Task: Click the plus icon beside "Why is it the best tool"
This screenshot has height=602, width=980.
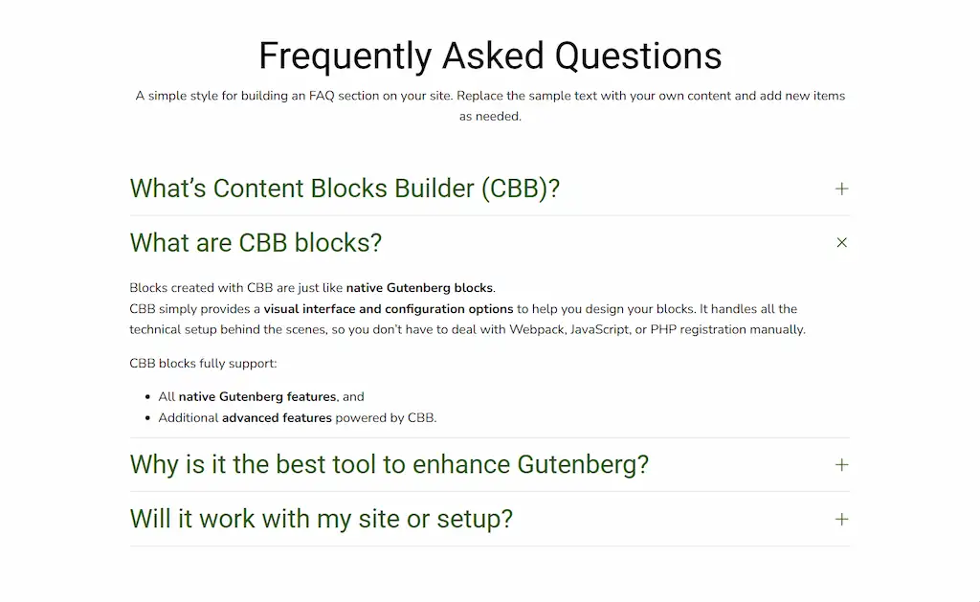Action: tap(841, 465)
